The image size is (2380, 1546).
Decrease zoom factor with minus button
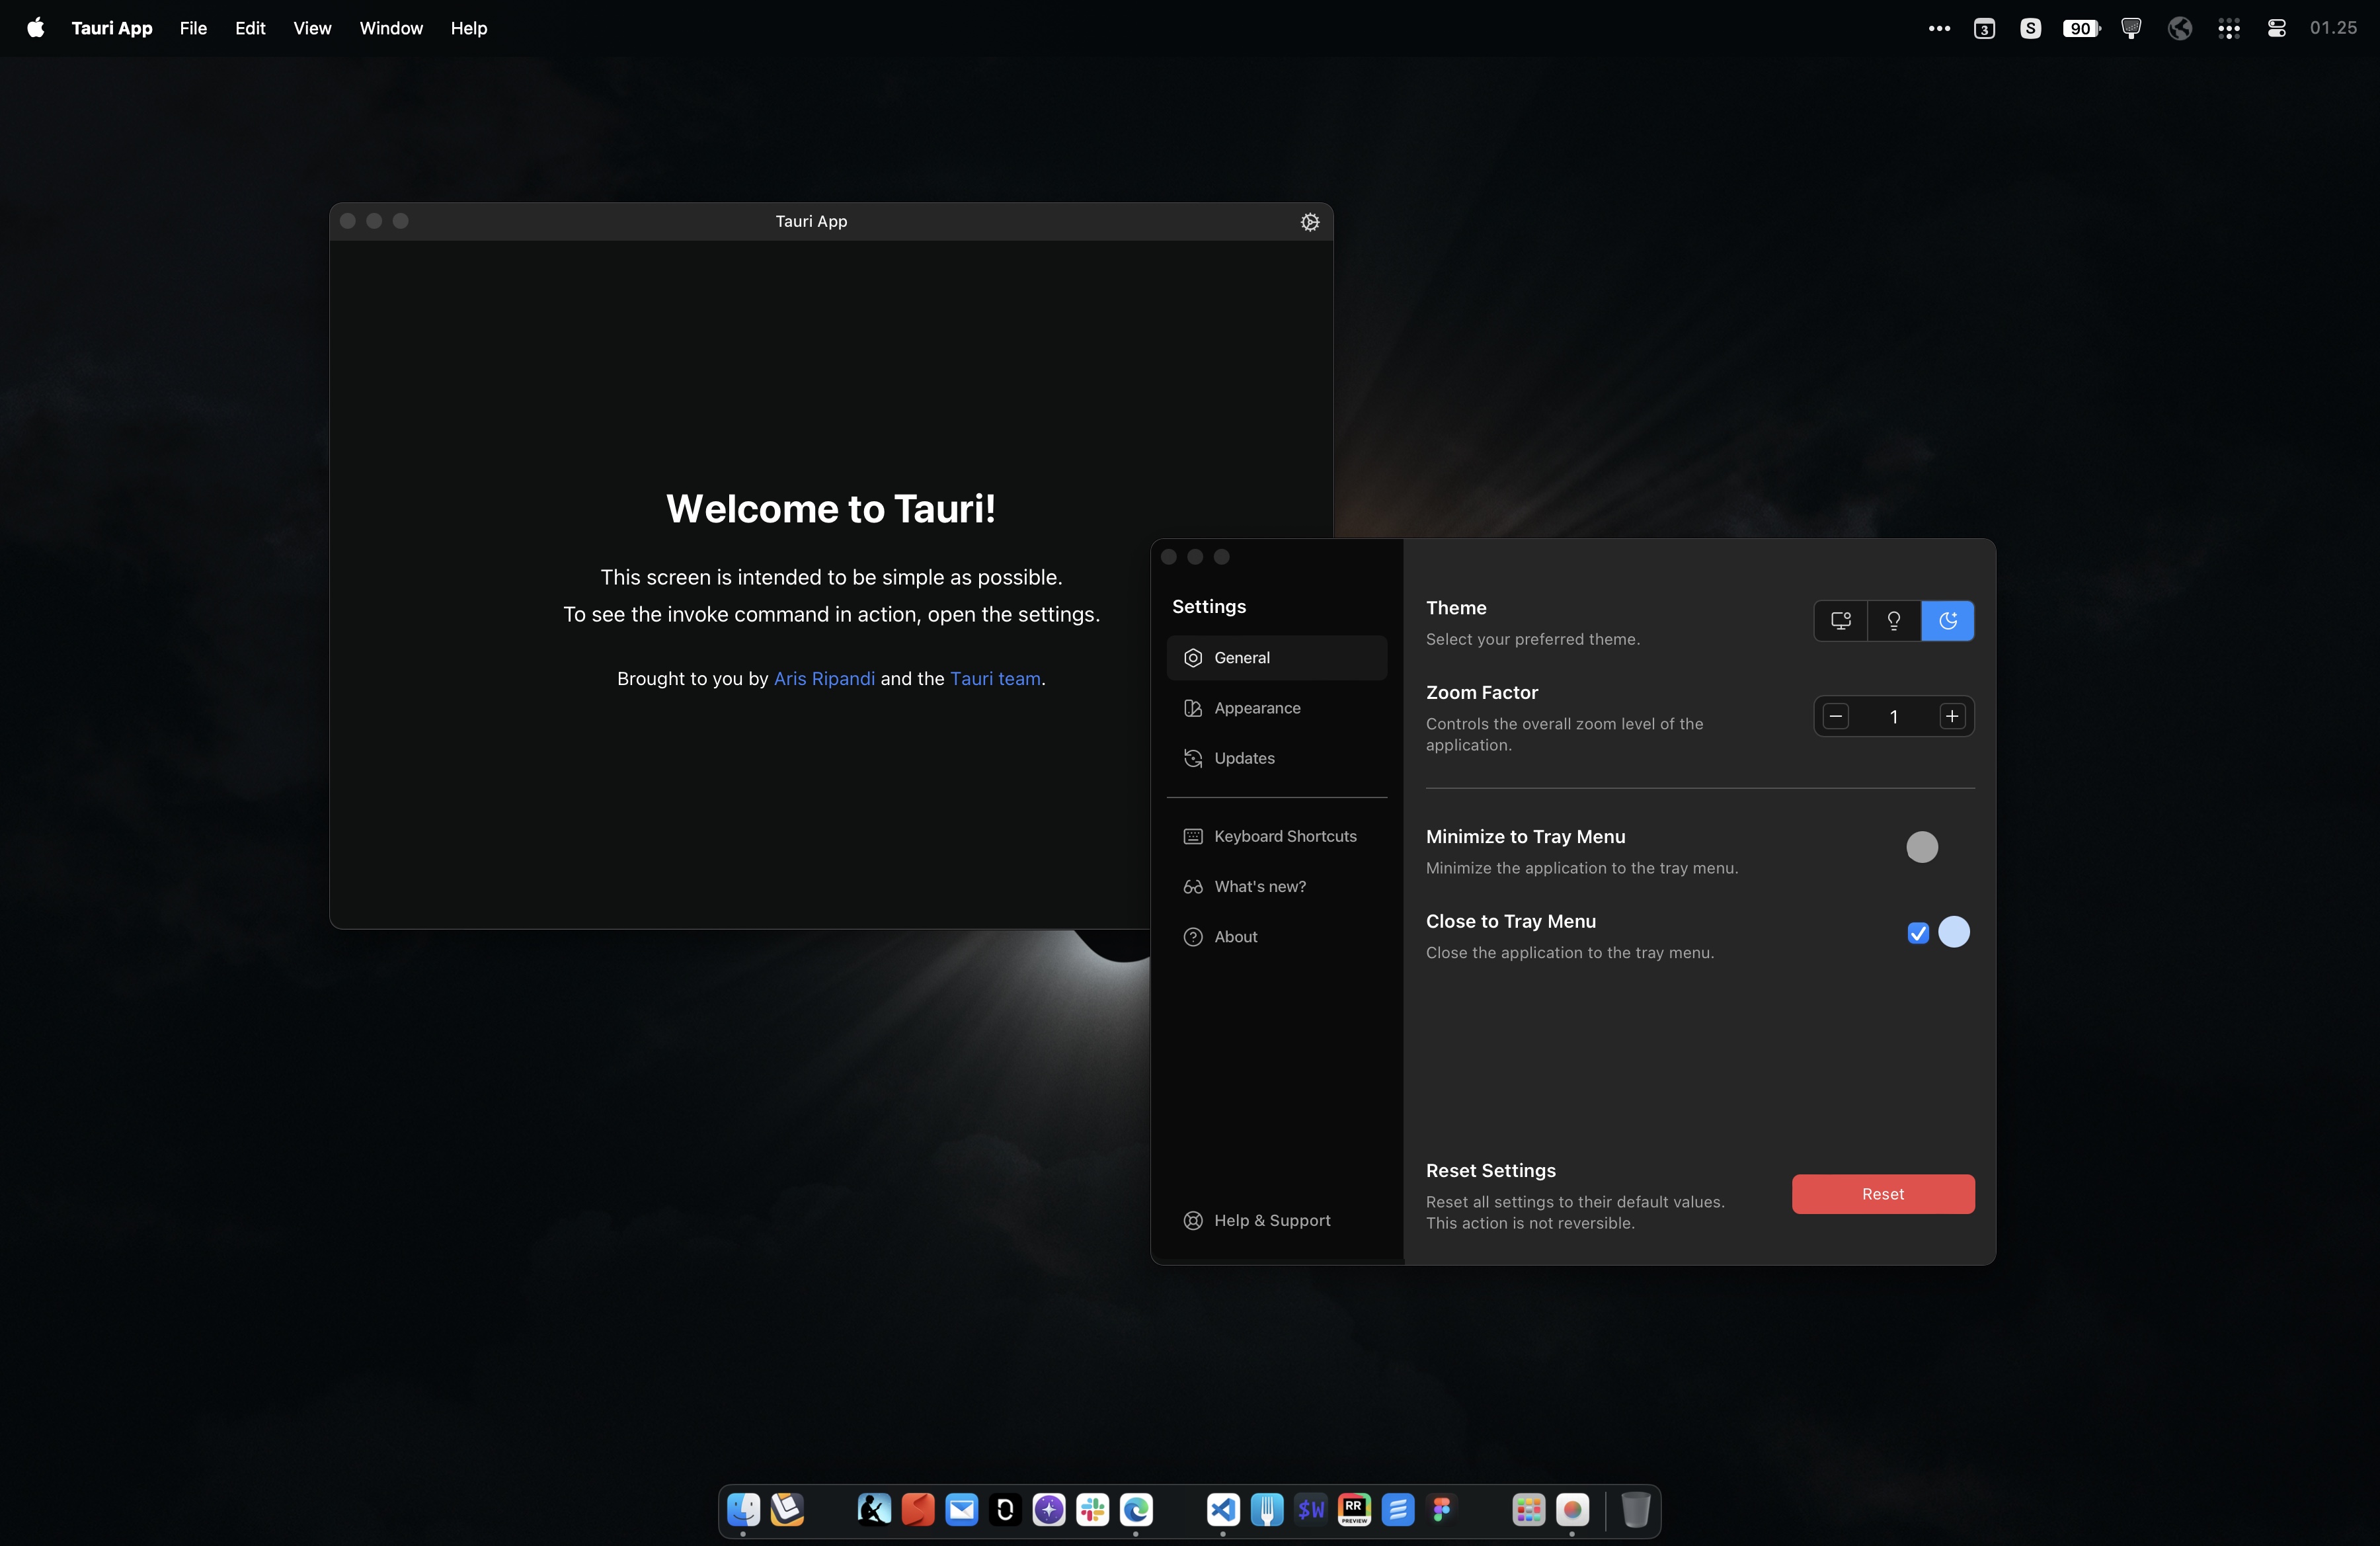tap(1835, 716)
